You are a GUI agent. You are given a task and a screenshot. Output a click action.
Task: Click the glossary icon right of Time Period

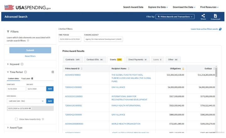click(x=53, y=72)
